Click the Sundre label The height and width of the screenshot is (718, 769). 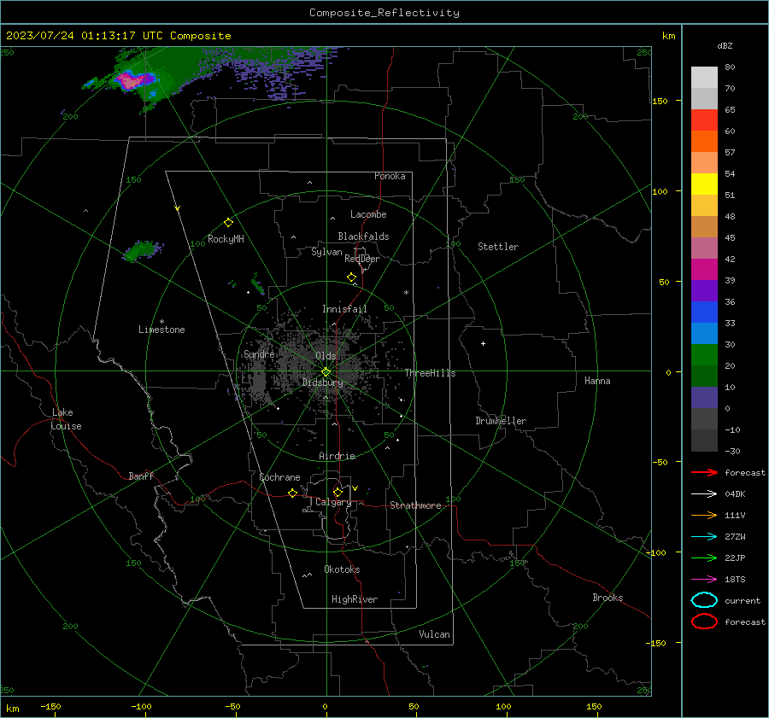click(x=259, y=353)
